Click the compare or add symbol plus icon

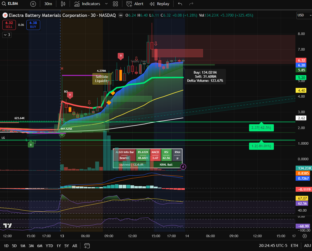[x=33, y=4]
